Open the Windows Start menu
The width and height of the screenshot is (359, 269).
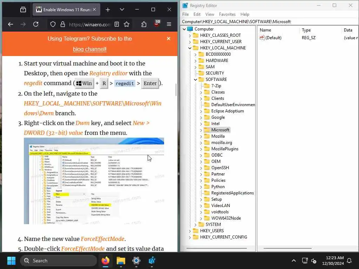point(11,261)
